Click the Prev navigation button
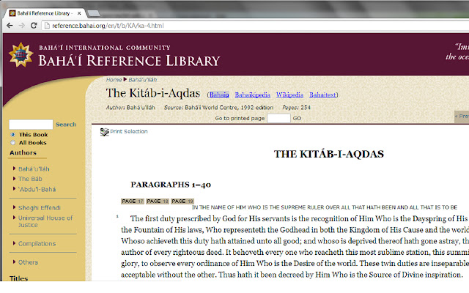 [462, 116]
